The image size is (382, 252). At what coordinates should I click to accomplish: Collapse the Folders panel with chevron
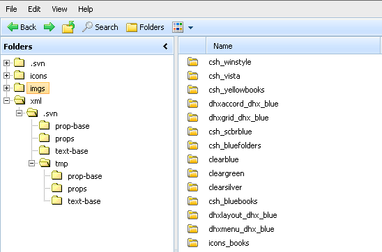[x=165, y=46]
